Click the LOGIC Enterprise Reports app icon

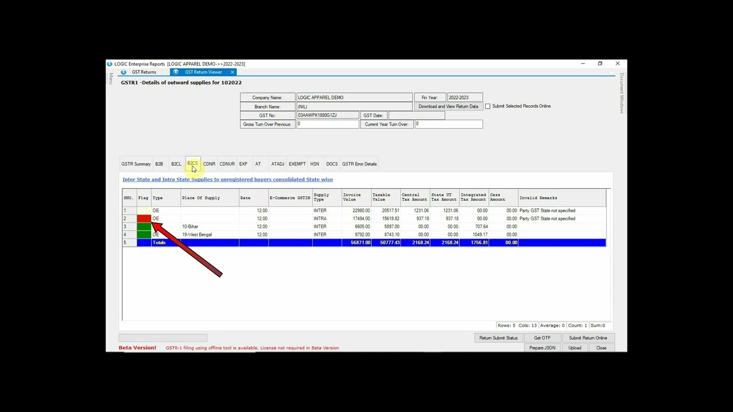click(109, 64)
